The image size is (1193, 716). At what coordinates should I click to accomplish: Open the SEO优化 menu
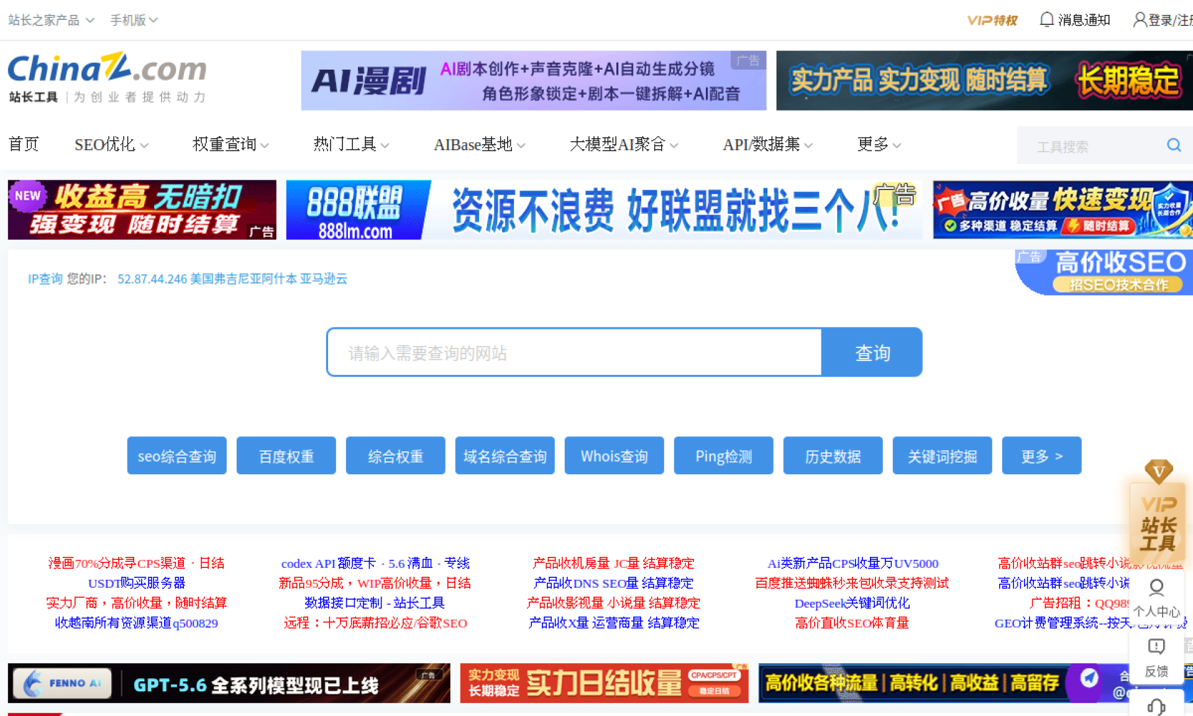pyautogui.click(x=111, y=145)
